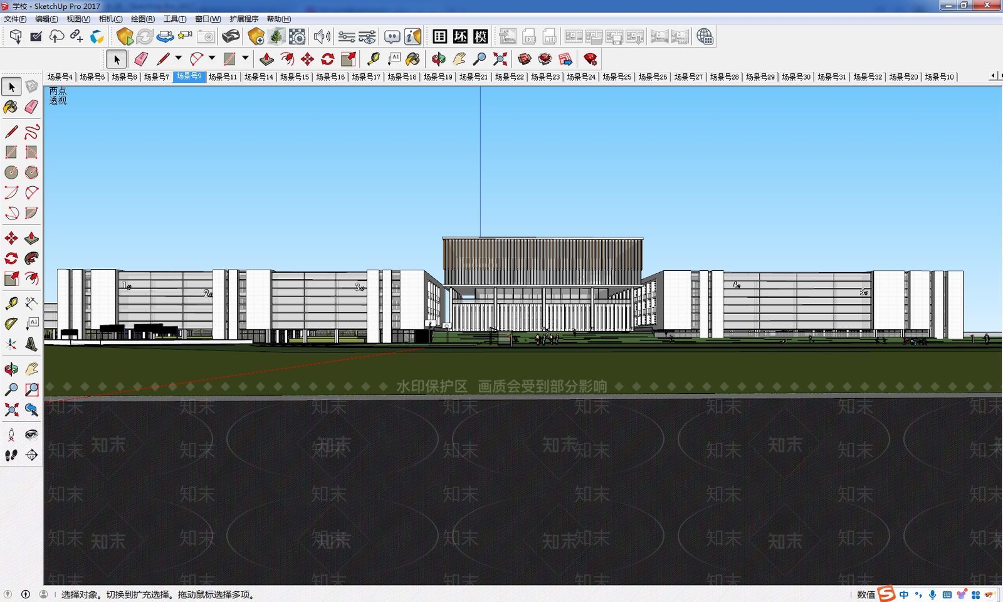This screenshot has width=1003, height=602.
Task: Activate the Protractor tool in the left palette
Action: tap(11, 324)
